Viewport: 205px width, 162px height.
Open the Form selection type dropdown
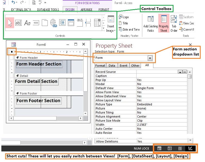pyautogui.click(x=150, y=58)
